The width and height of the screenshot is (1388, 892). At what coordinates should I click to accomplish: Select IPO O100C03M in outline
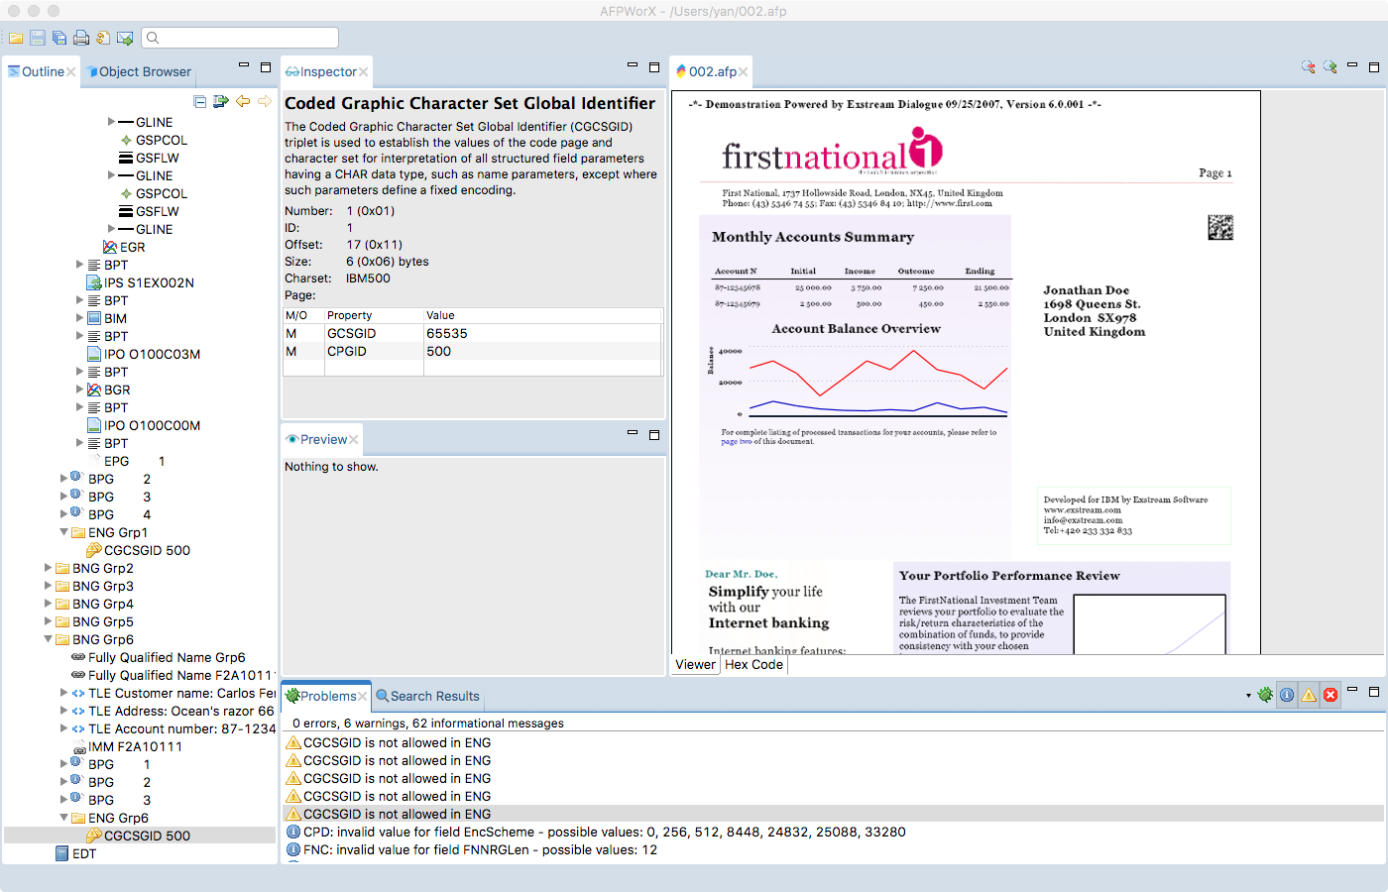click(144, 354)
